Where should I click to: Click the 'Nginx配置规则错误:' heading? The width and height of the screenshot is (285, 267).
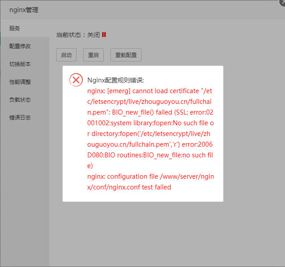(x=116, y=80)
